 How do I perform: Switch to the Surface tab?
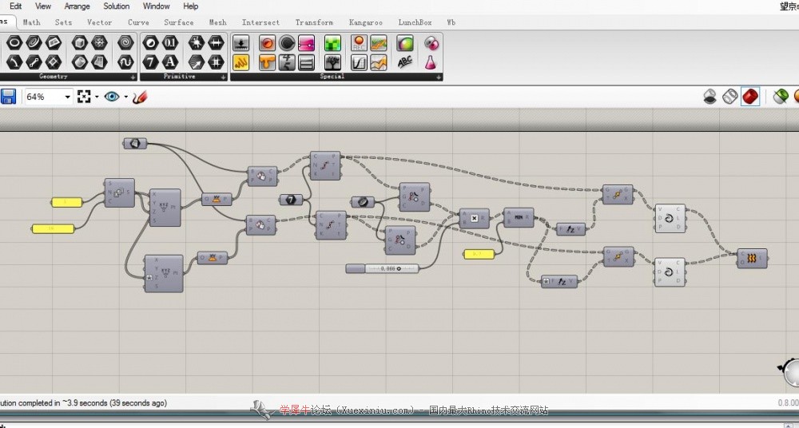pyautogui.click(x=179, y=22)
